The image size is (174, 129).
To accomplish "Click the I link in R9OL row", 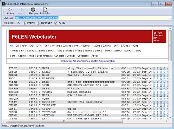I will pos(158,79).
